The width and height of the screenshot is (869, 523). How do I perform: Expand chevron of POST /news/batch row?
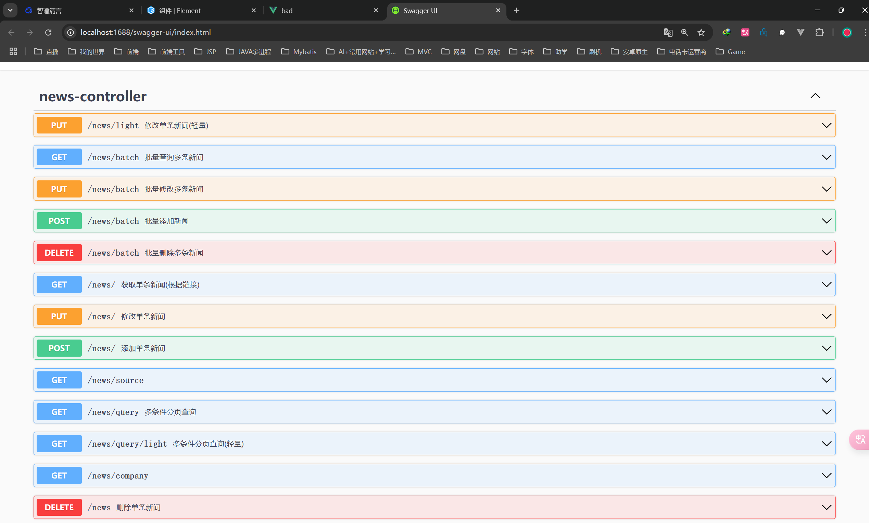[826, 221]
